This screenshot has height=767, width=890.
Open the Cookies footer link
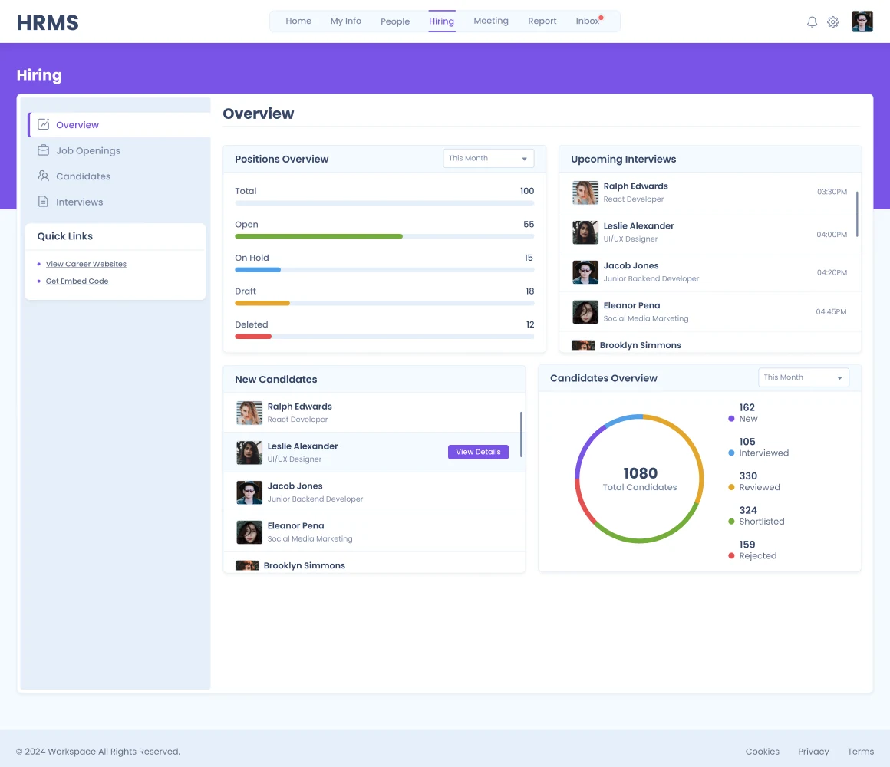pos(762,751)
